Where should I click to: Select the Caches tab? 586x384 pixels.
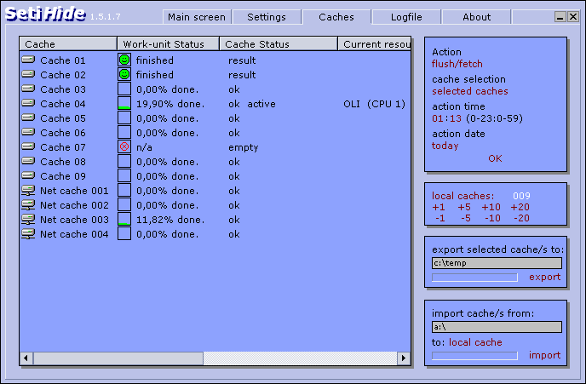coord(336,17)
